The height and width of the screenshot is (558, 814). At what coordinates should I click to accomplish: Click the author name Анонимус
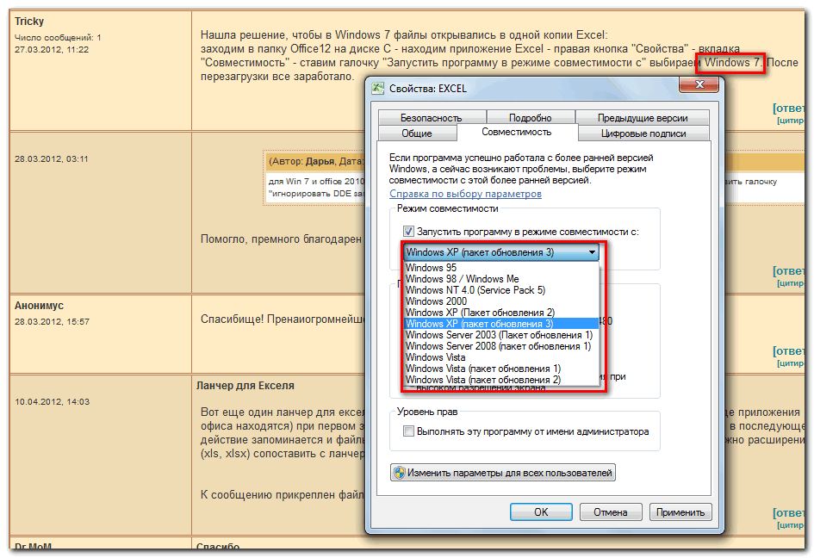click(x=39, y=306)
